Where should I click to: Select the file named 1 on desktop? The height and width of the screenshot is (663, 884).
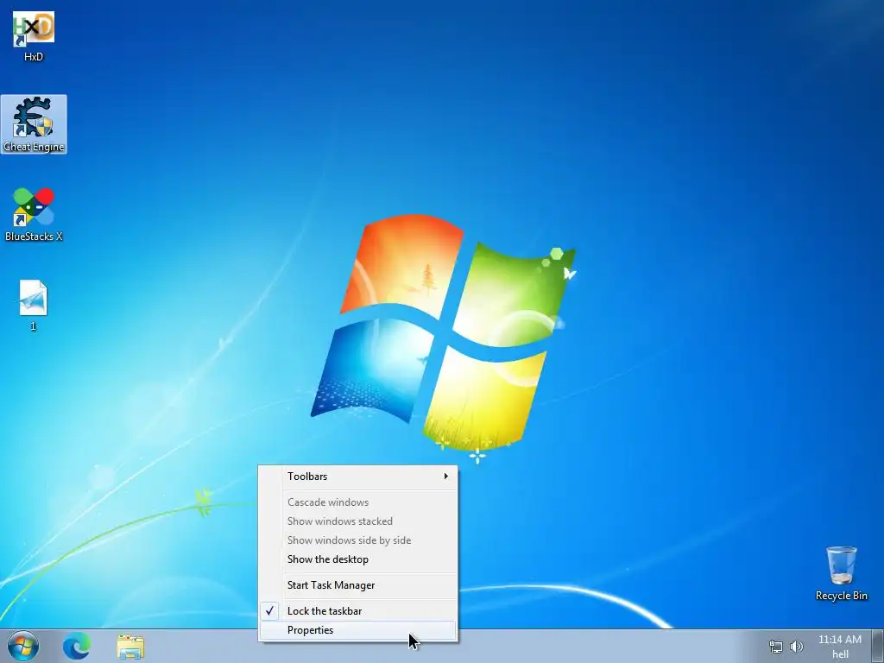point(34,305)
